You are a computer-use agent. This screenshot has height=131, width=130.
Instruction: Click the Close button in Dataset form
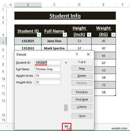[x=82, y=116]
